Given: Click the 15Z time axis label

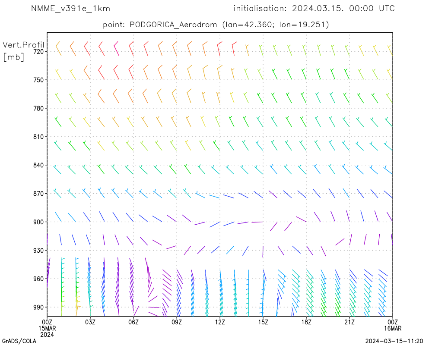Looking at the screenshot, I should (x=263, y=322).
